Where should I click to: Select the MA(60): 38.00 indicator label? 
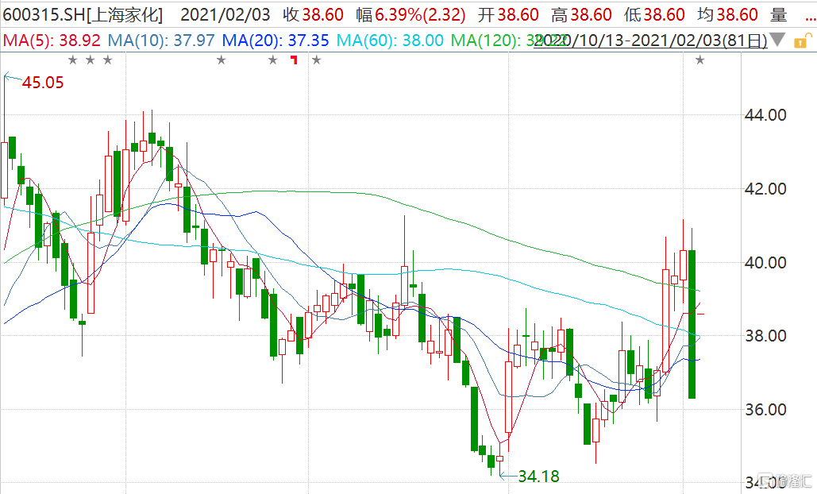[x=391, y=41]
